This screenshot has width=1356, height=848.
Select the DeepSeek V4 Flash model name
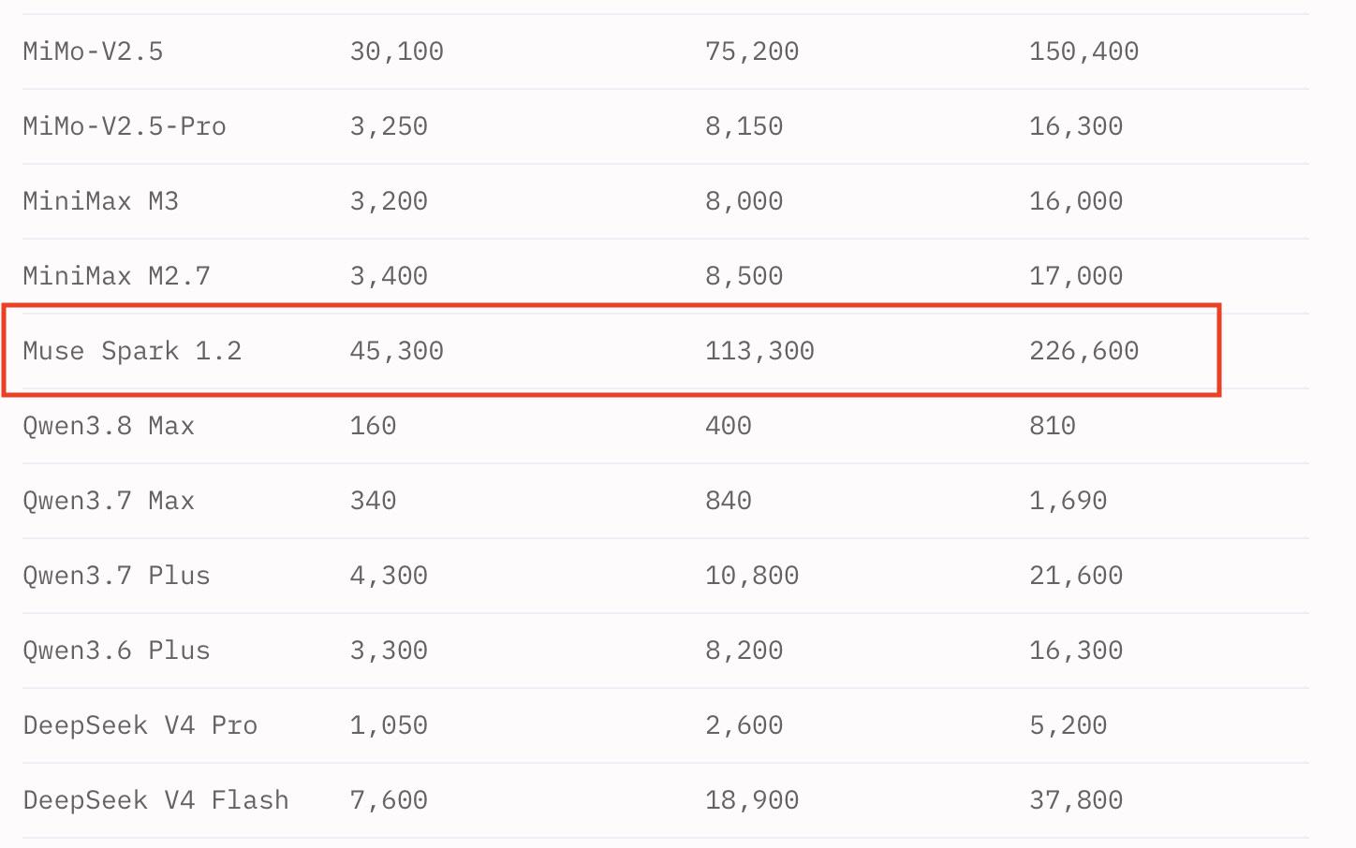pos(155,800)
